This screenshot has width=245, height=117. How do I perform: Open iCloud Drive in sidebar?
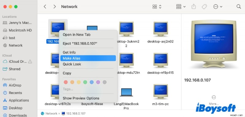pos(15,62)
